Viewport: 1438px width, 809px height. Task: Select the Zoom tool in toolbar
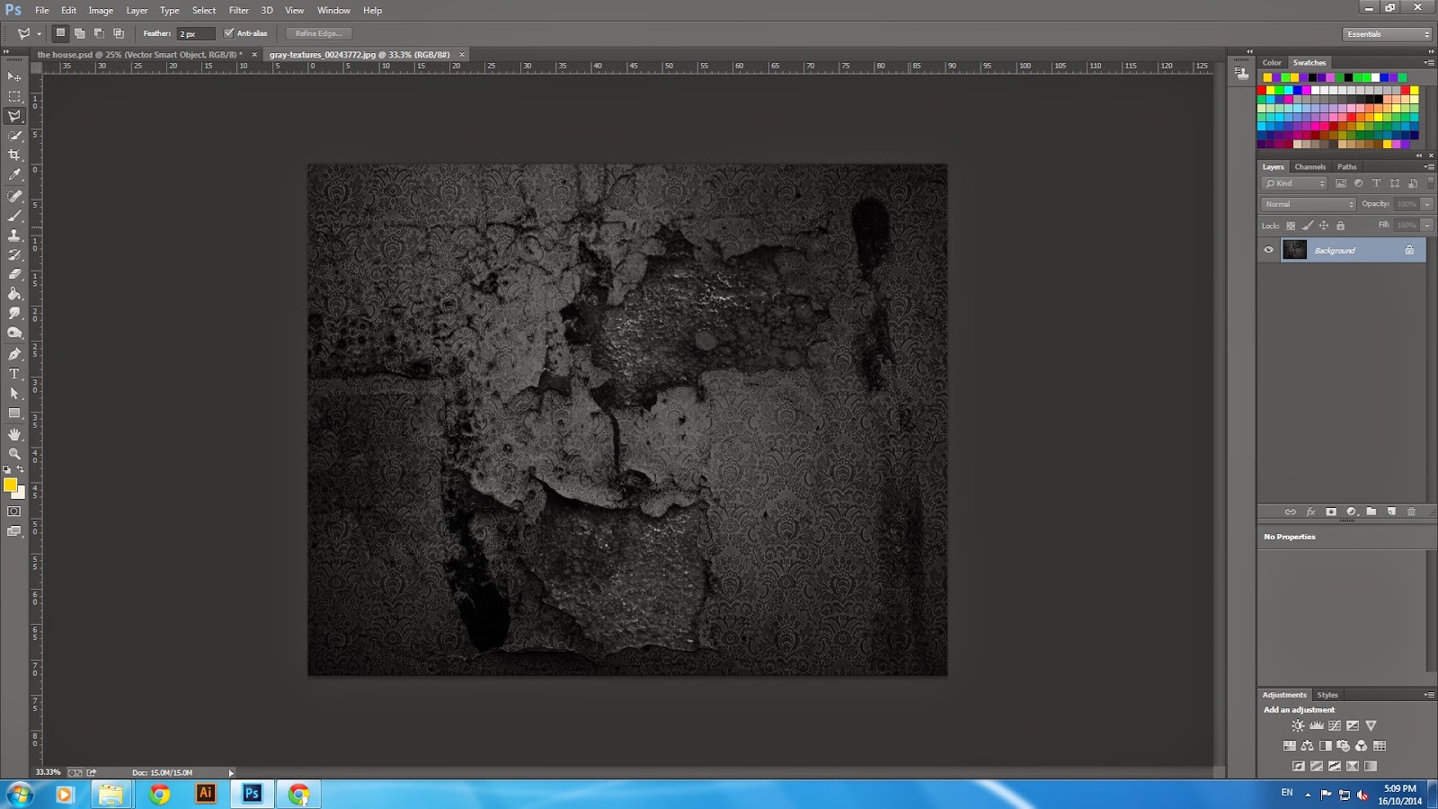click(x=14, y=454)
